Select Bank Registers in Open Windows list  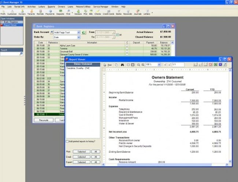pyautogui.click(x=12, y=22)
